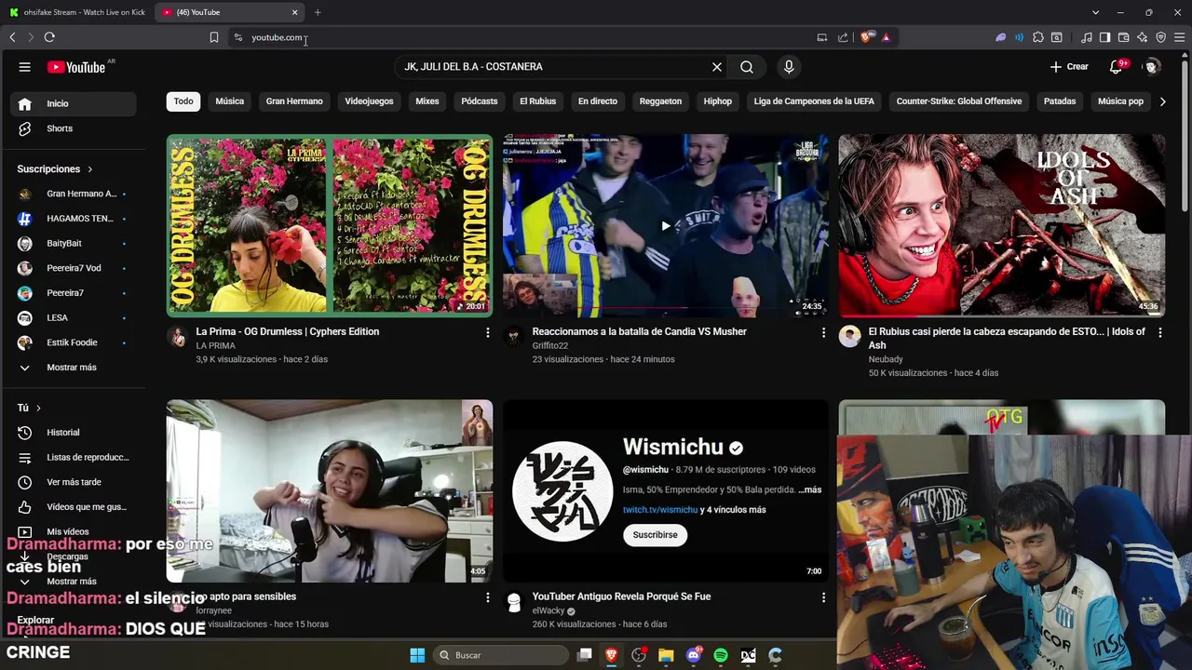Reload the page in the browser

tap(49, 37)
